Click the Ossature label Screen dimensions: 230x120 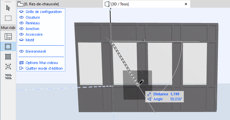click(33, 17)
